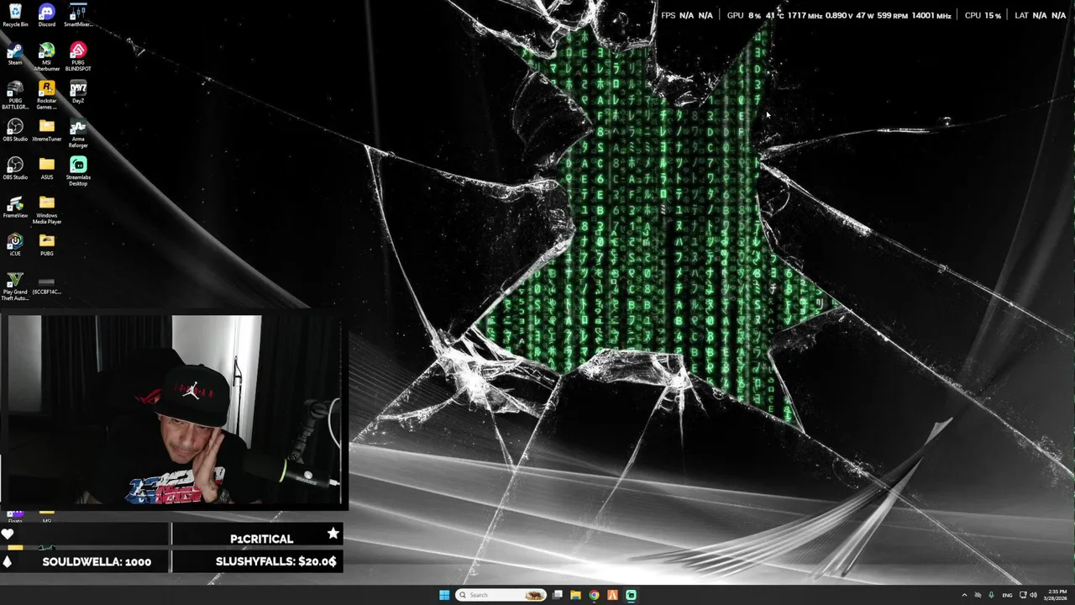Open the Recycle Bin desktop icon
This screenshot has width=1075, height=605.
[15, 15]
